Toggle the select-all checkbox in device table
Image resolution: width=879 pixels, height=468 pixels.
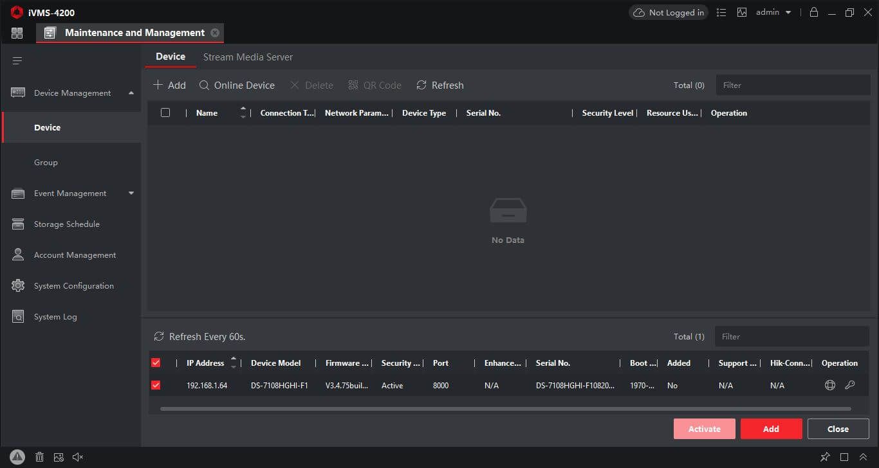pyautogui.click(x=165, y=113)
